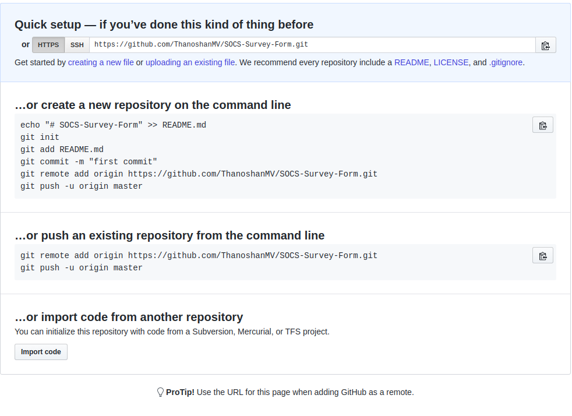Screen dimensions: 572x416
Task: Follow the "uploading an existing file" link
Action: (190, 62)
